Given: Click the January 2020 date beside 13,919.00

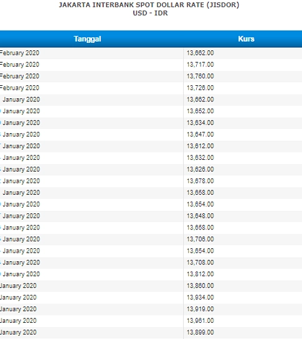Looking at the screenshot, I should [18, 309].
